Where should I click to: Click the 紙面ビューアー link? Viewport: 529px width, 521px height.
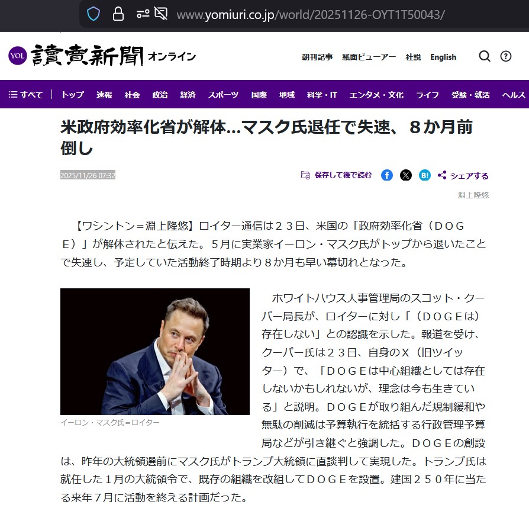pos(369,57)
